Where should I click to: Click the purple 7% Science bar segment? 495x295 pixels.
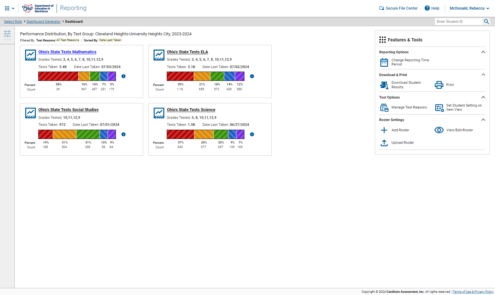point(240,134)
